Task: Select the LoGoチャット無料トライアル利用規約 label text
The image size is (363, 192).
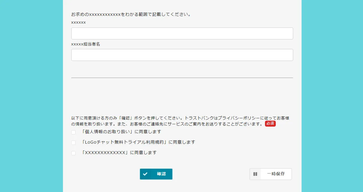Action: pos(138,142)
